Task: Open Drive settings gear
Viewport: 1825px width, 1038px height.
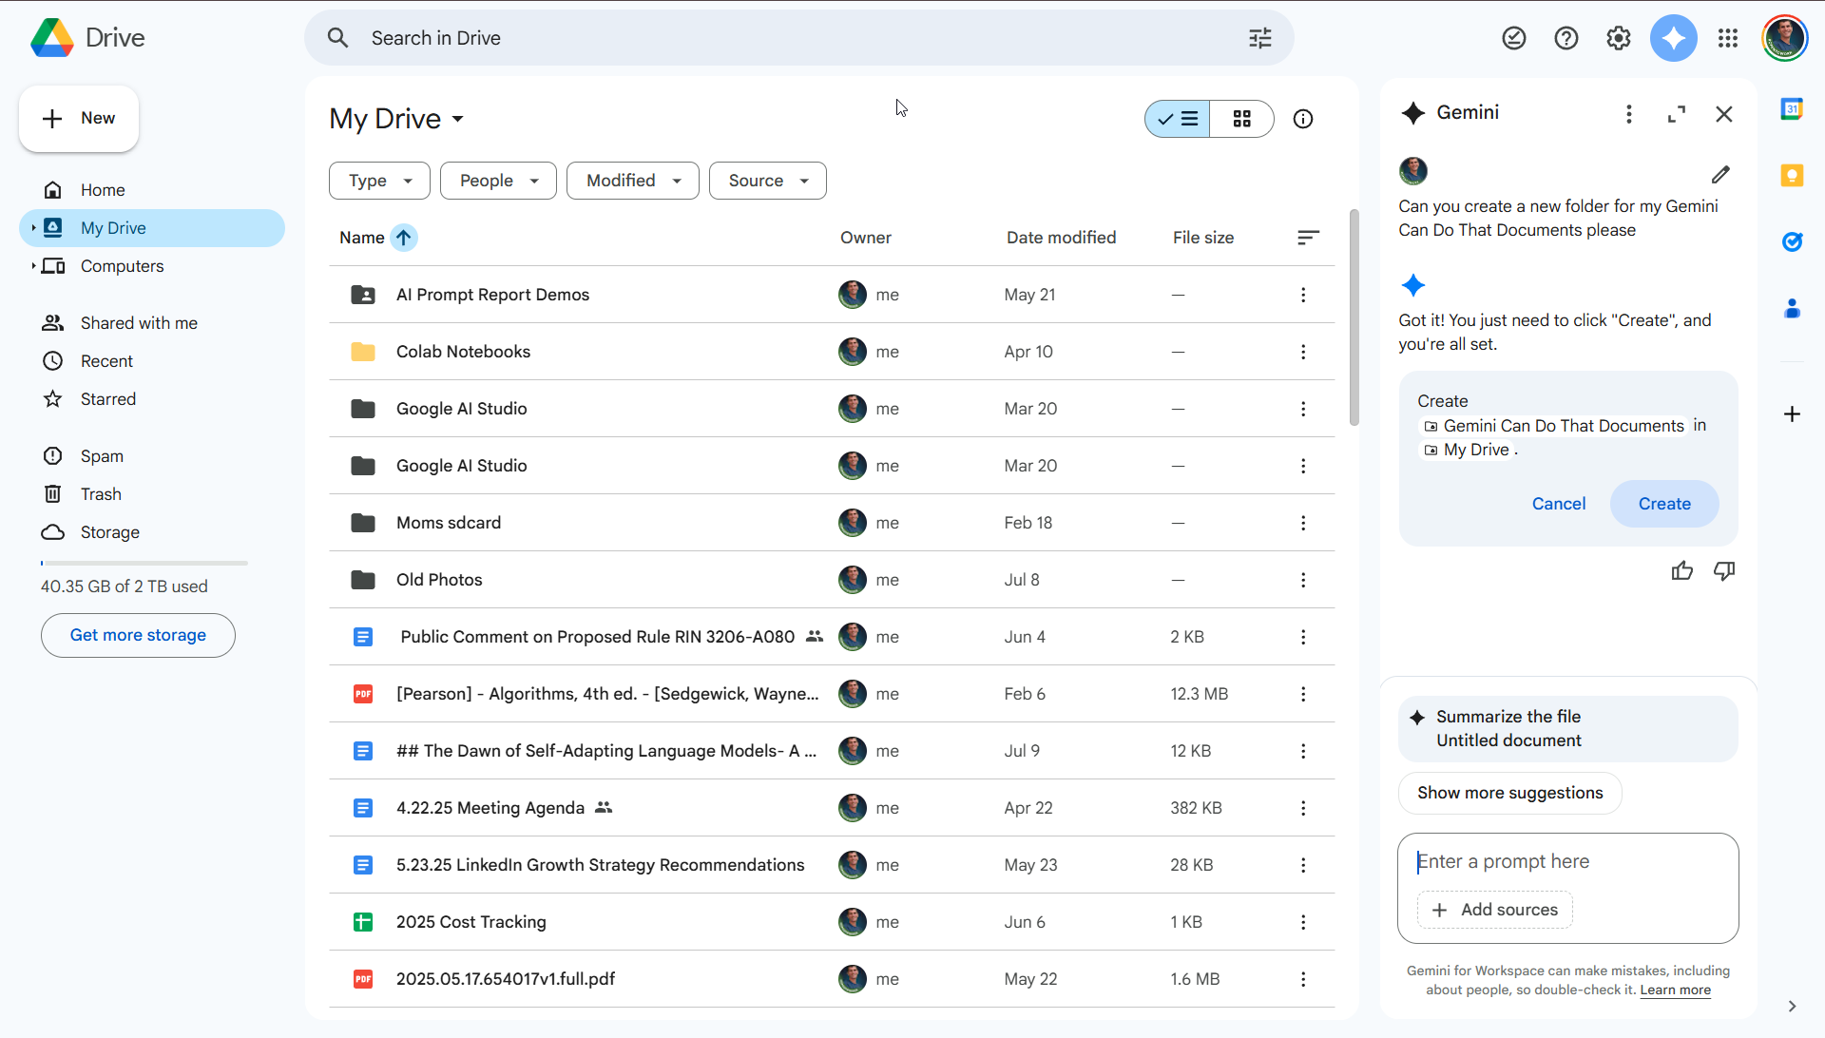Action: (1618, 38)
